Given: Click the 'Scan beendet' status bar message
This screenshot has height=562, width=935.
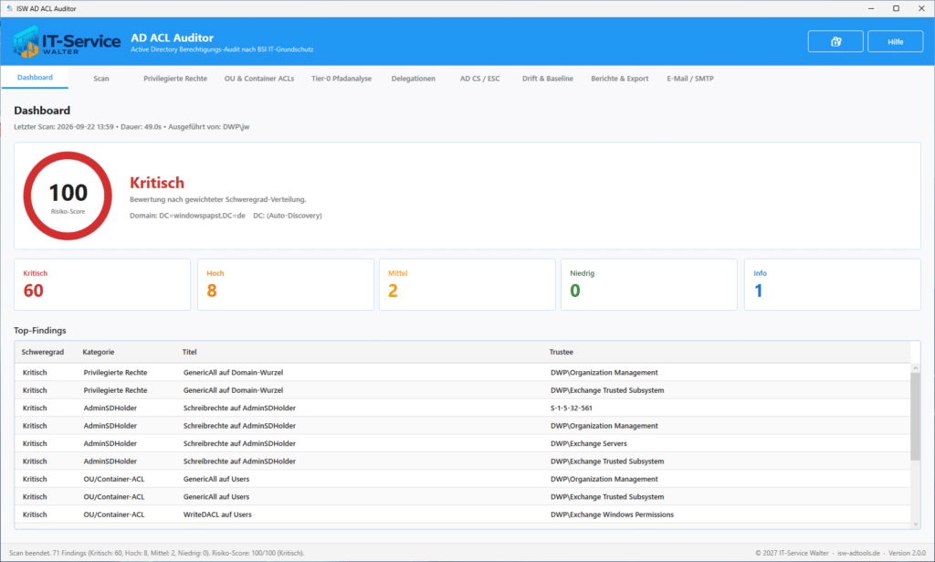Looking at the screenshot, I should (x=156, y=553).
